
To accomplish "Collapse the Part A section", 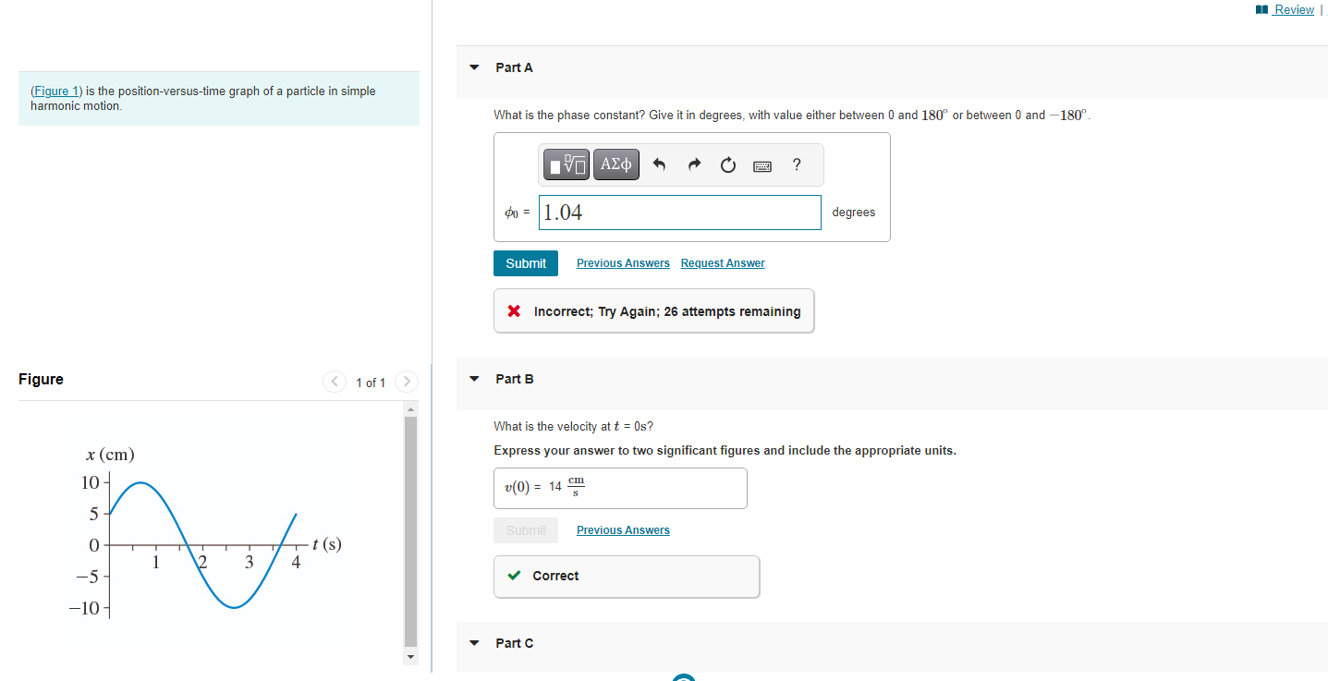I will (x=474, y=67).
